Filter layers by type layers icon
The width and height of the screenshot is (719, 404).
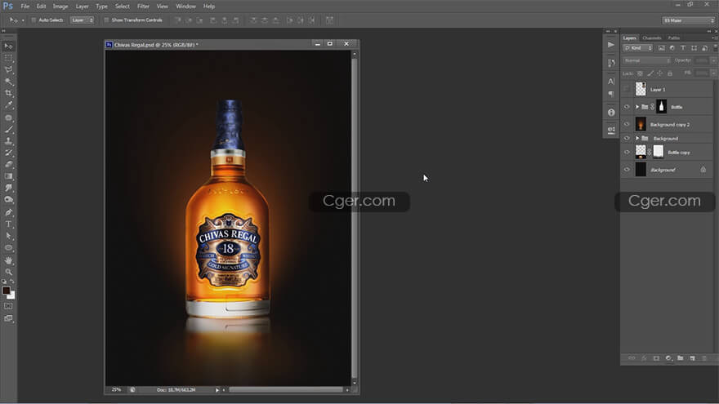coord(683,48)
